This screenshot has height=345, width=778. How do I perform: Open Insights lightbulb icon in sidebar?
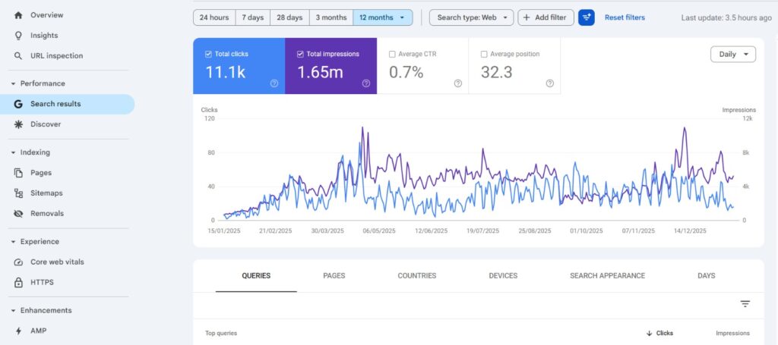(18, 36)
